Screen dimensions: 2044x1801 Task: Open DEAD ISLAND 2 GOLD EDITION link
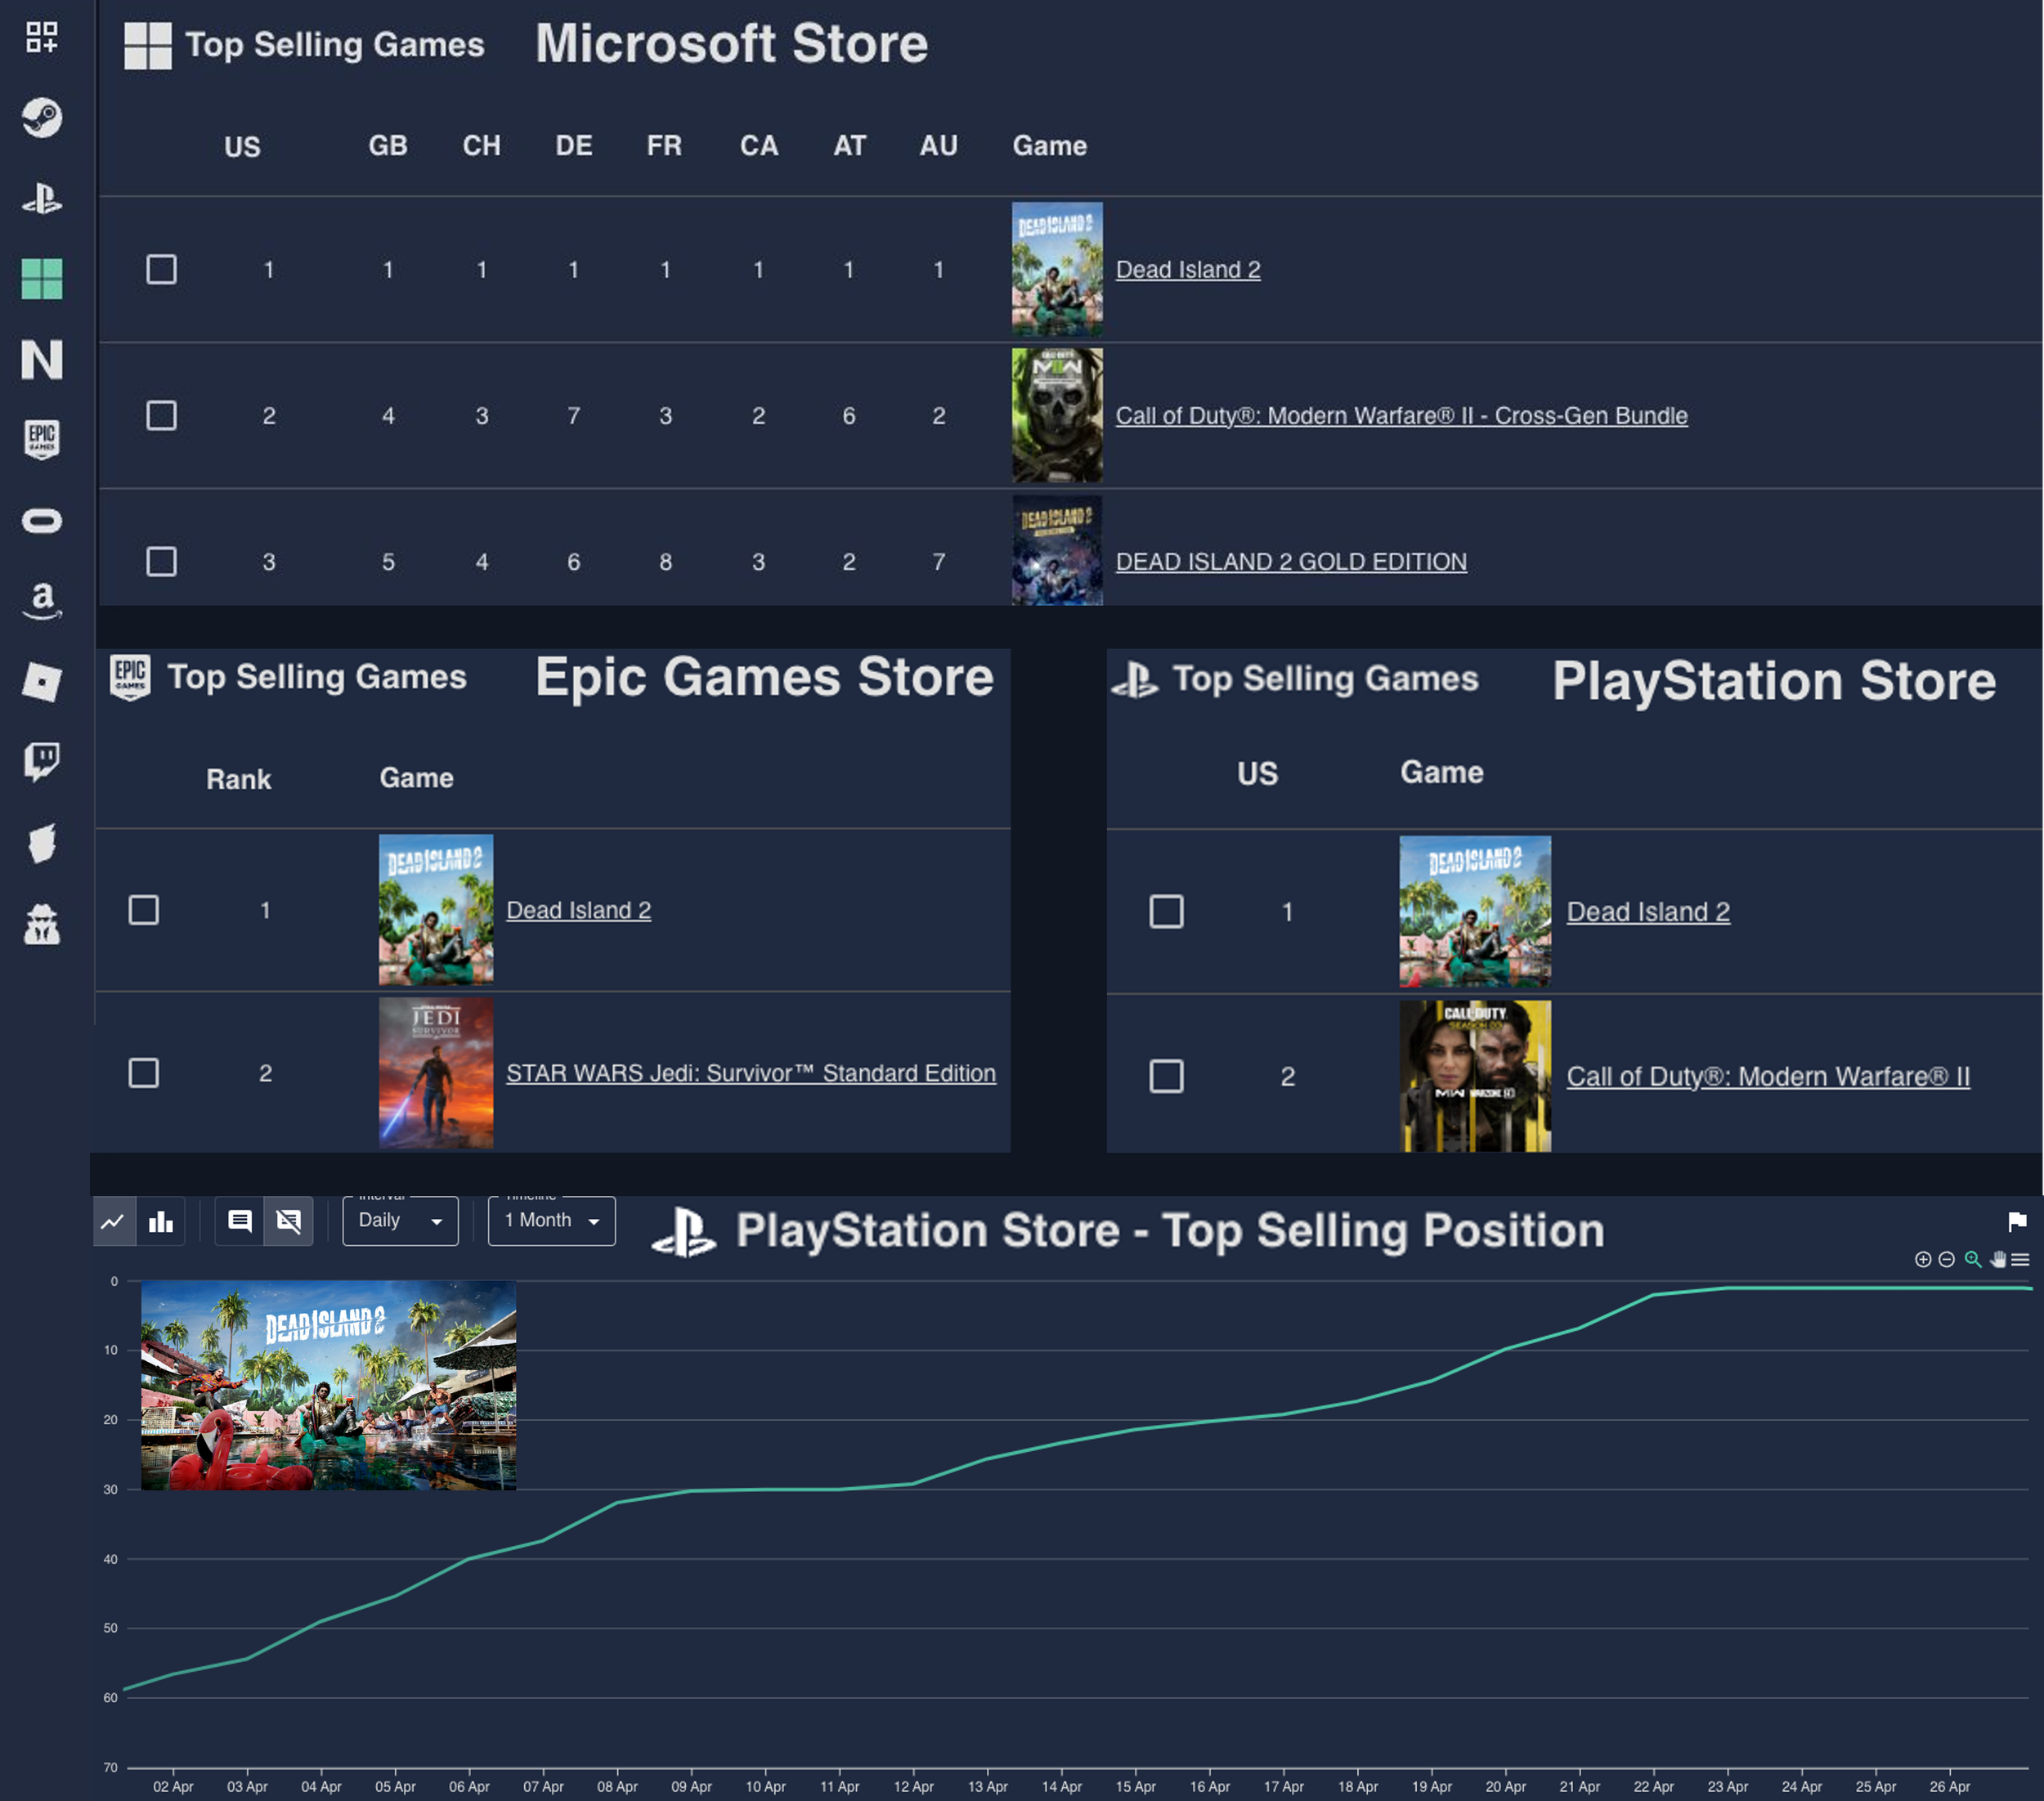coord(1290,562)
